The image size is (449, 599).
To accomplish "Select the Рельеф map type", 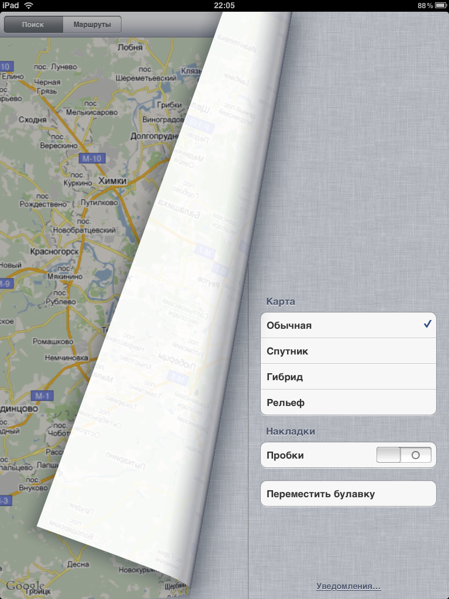I will 348,402.
